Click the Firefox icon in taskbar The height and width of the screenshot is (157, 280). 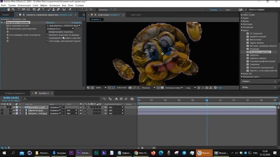(x=153, y=153)
